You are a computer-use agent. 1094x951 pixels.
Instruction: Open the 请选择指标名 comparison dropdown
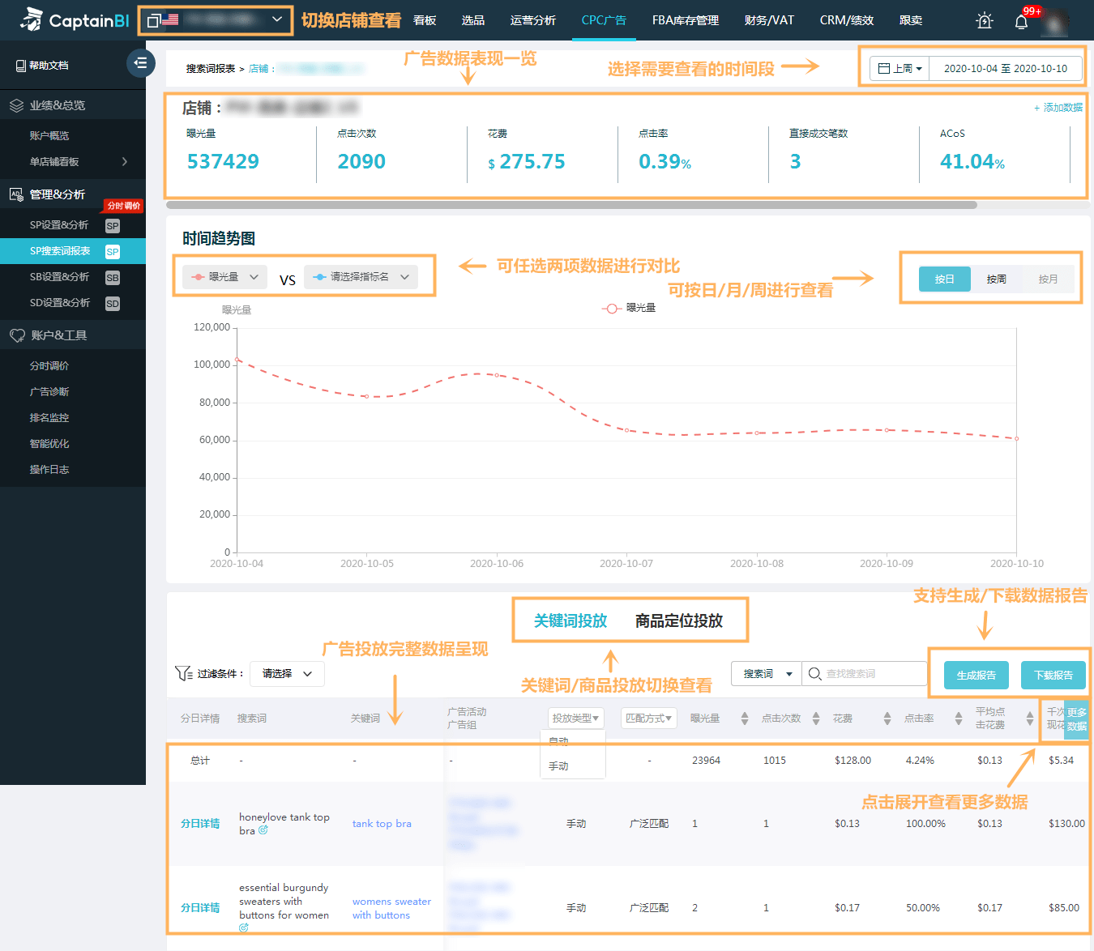pyautogui.click(x=361, y=277)
